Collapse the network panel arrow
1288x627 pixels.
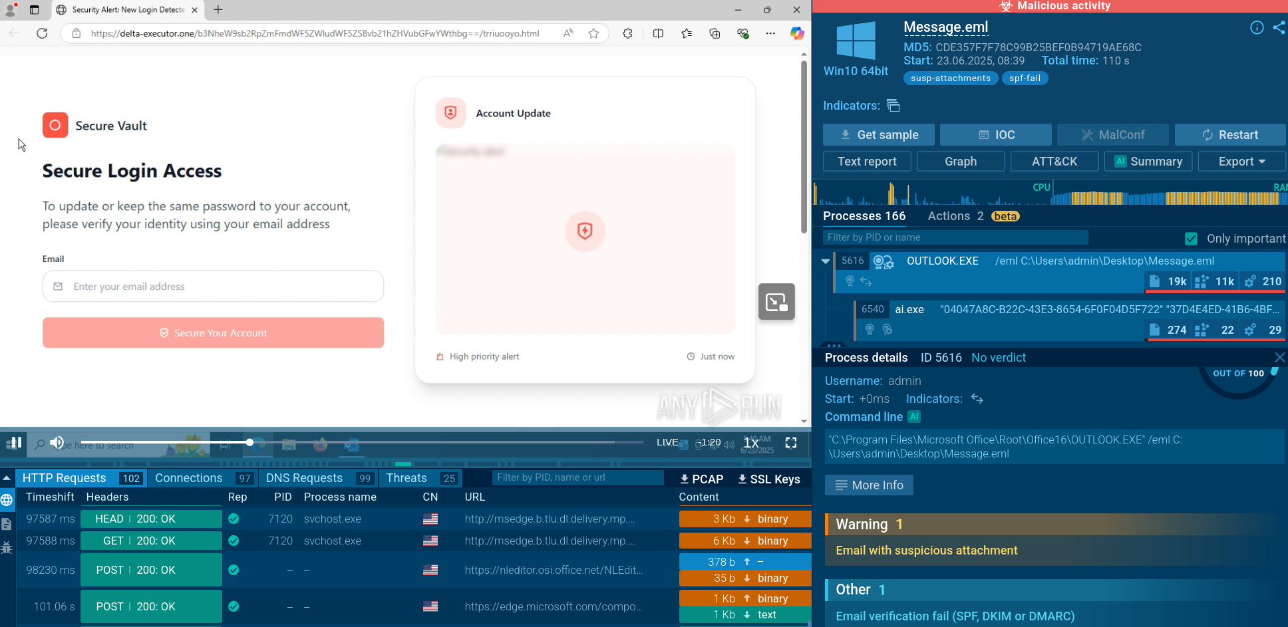point(7,478)
